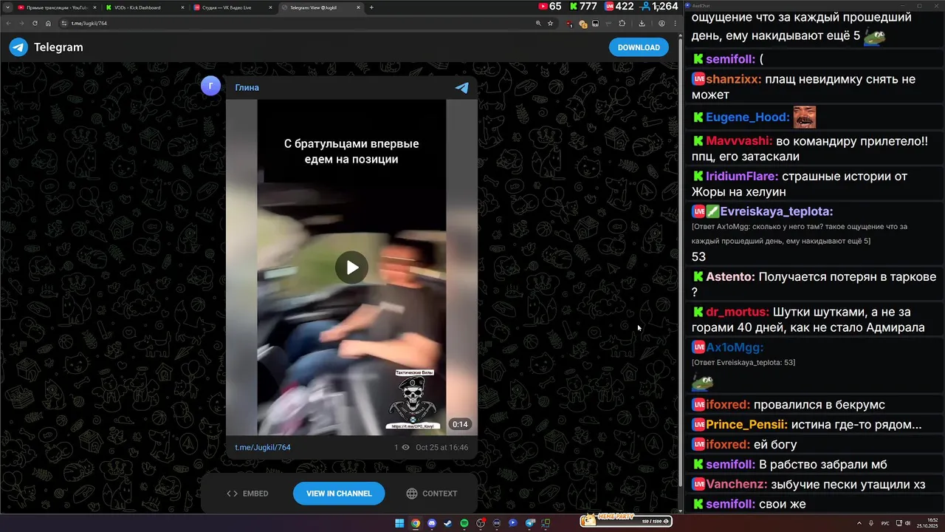Click the Astento username in chat

pos(730,277)
